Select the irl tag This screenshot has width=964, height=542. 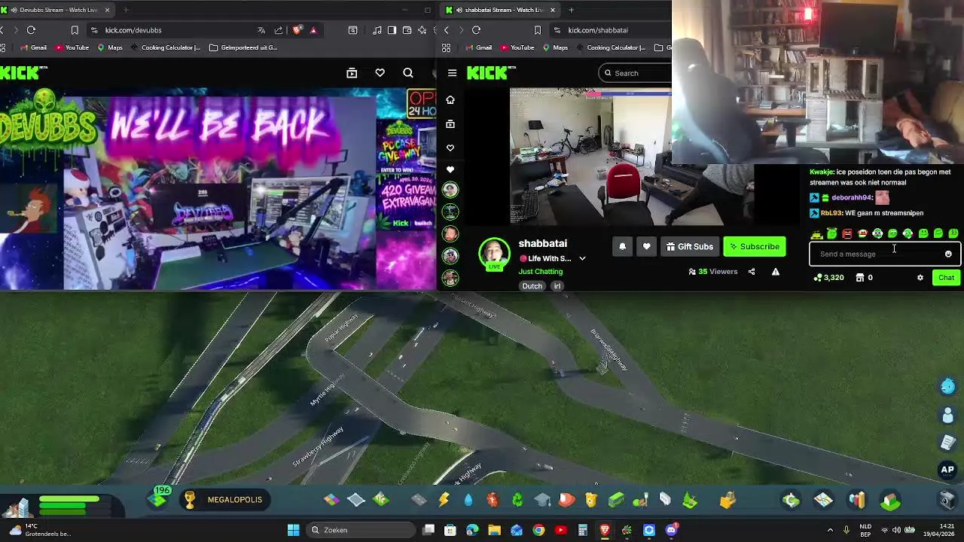[557, 286]
